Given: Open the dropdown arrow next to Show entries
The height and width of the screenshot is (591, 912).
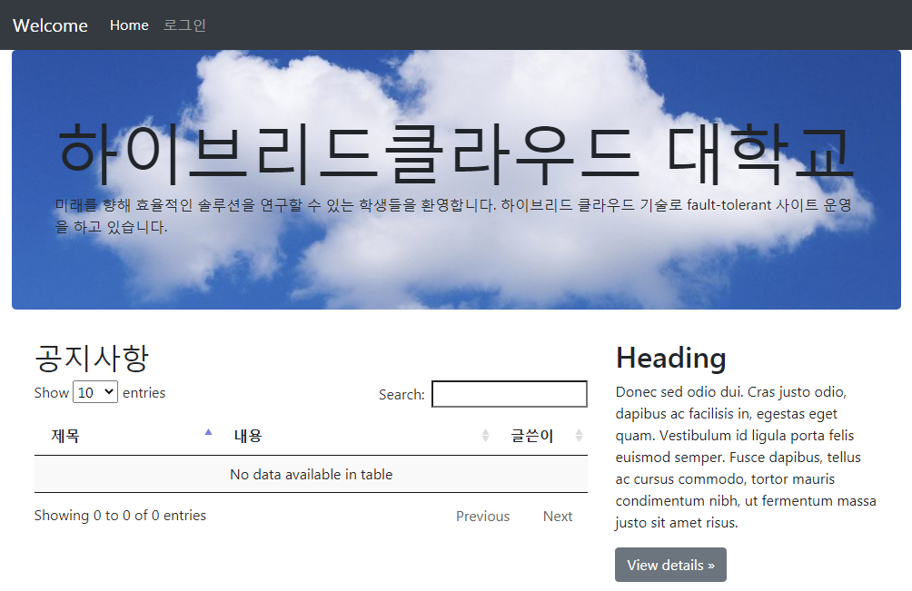Looking at the screenshot, I should (107, 392).
